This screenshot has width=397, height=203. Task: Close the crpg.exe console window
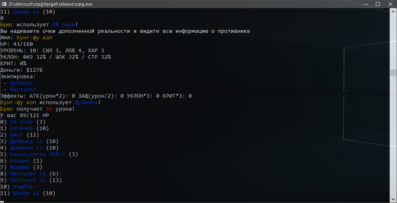click(x=390, y=4)
